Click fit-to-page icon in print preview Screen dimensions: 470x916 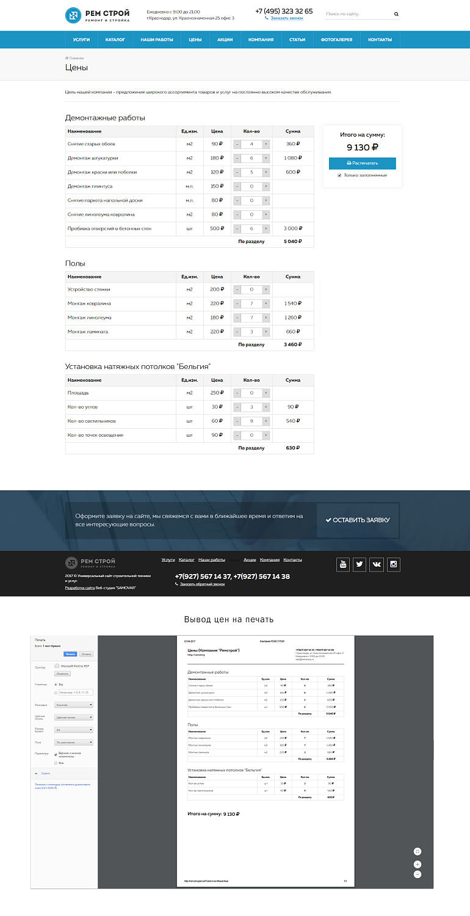[x=418, y=851]
